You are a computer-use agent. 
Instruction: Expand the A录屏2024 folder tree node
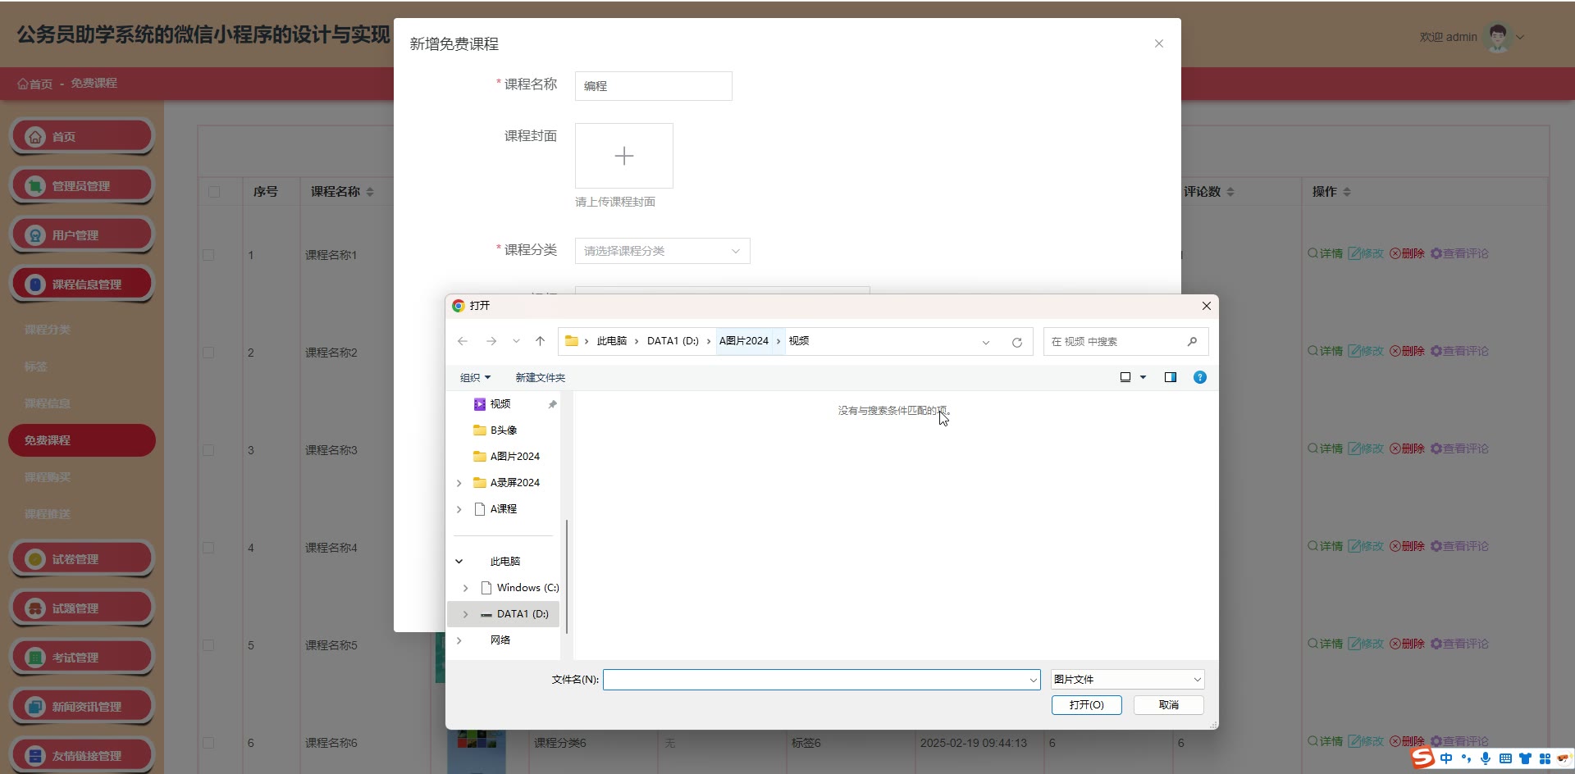(x=459, y=483)
